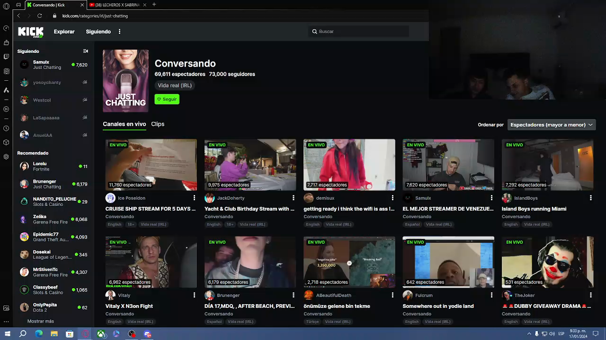Screen dimensions: 606x340
Task: Collapse the Siguiendo sidebar panel
Action: (x=85, y=51)
